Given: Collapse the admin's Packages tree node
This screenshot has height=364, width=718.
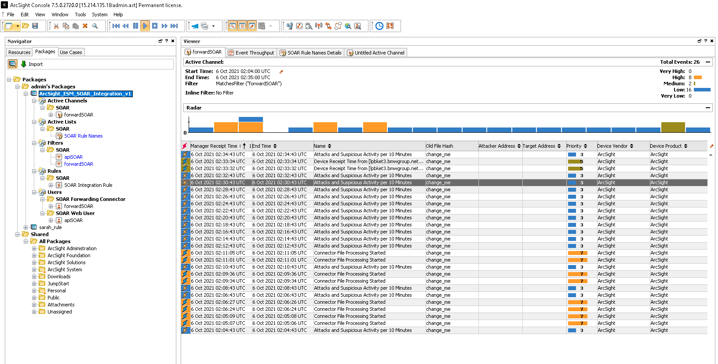Looking at the screenshot, I should pyautogui.click(x=18, y=87).
